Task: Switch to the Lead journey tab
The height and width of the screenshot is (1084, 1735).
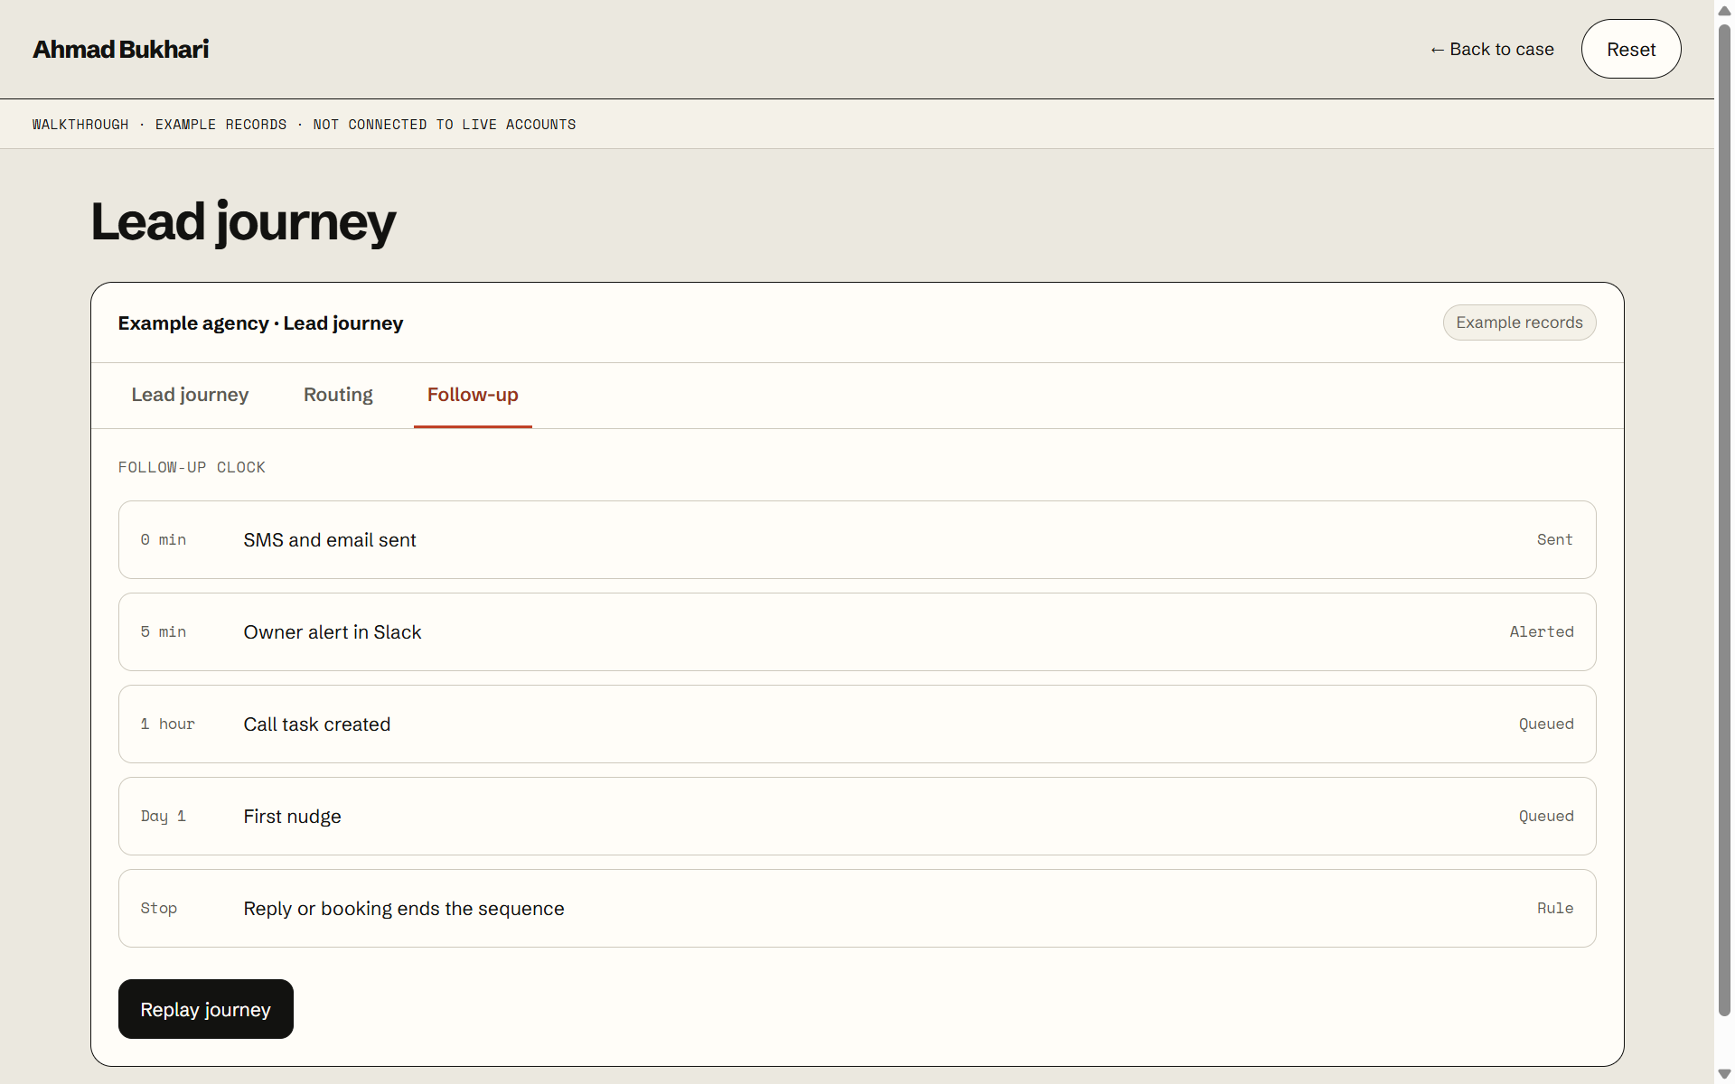Action: 190,395
